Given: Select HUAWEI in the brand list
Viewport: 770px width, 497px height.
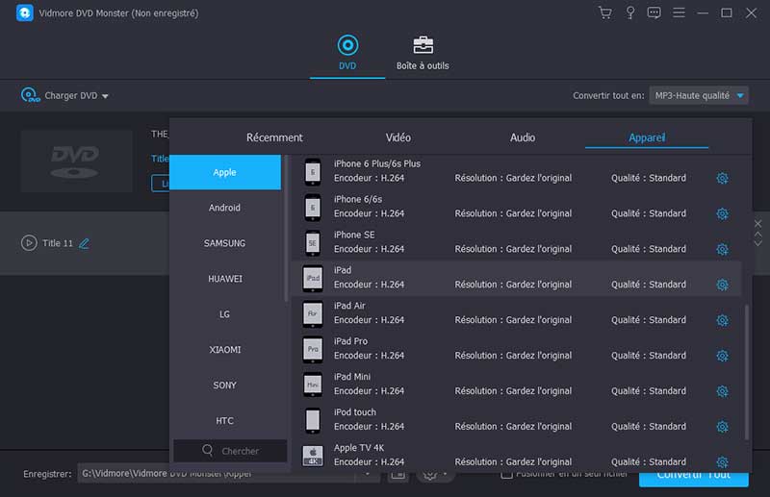Looking at the screenshot, I should pyautogui.click(x=225, y=279).
